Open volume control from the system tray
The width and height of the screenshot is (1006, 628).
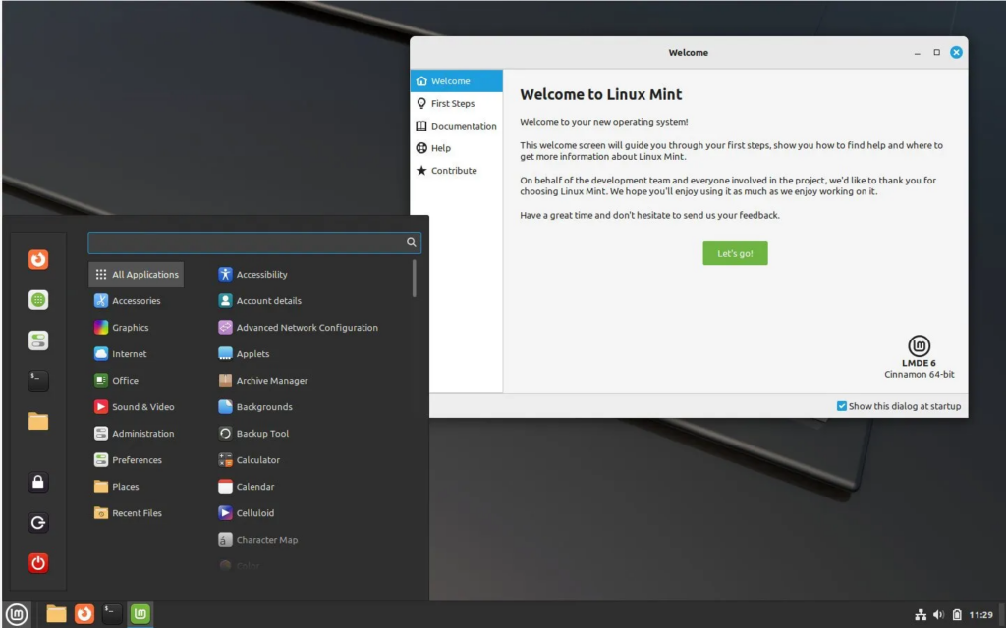click(939, 613)
